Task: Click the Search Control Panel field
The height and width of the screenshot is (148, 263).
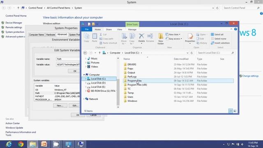Action: 241,8
